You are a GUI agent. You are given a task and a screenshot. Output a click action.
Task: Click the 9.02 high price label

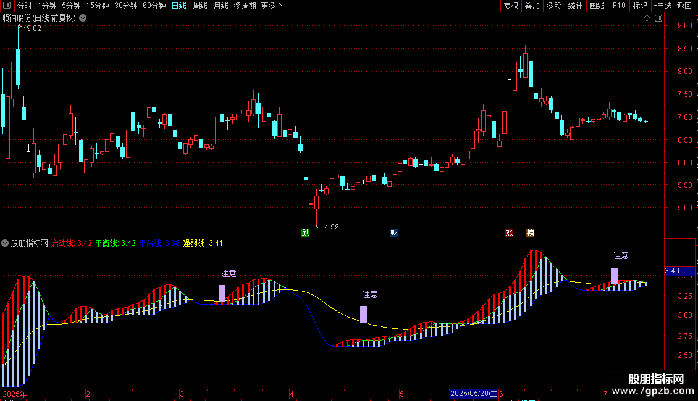34,28
